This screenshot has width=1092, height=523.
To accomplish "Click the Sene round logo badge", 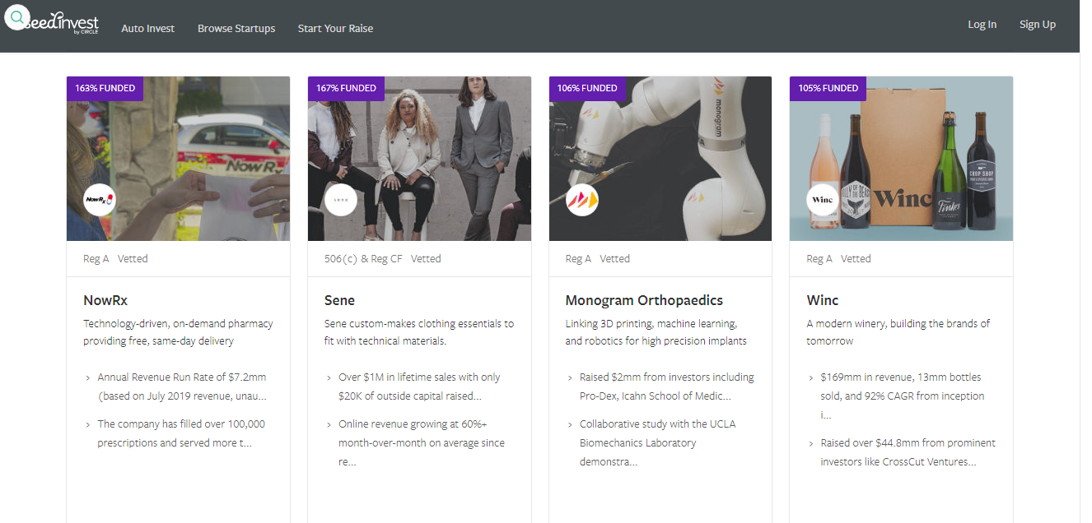I will [x=341, y=200].
